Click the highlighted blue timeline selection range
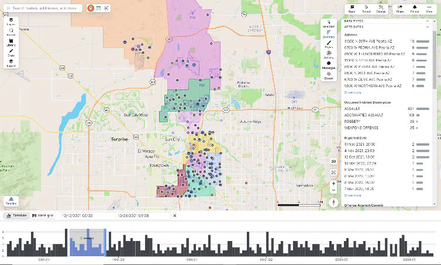 (87, 241)
